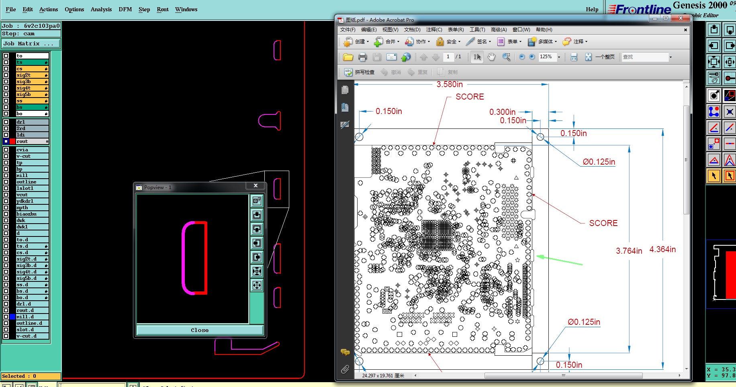This screenshot has height=387, width=736.
Task: Click the 查找 find input field in Acrobat
Action: click(644, 57)
